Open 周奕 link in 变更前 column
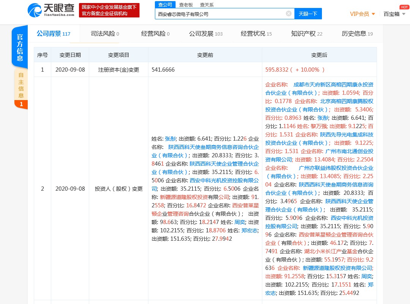The width and height of the screenshot is (410, 304). (240, 222)
